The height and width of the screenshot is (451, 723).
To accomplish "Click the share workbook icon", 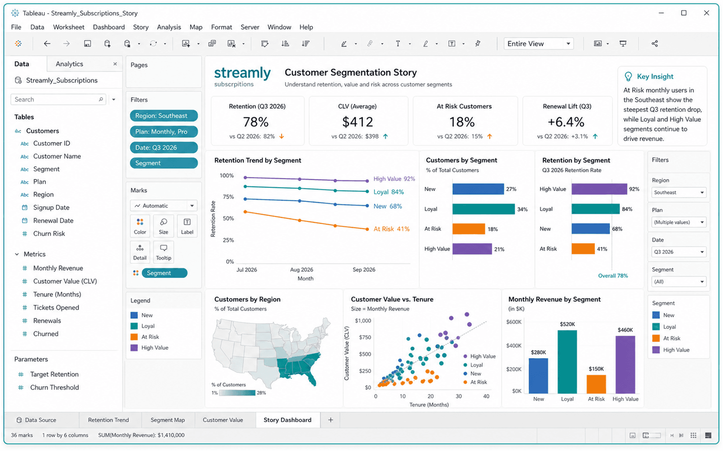I will (x=655, y=44).
